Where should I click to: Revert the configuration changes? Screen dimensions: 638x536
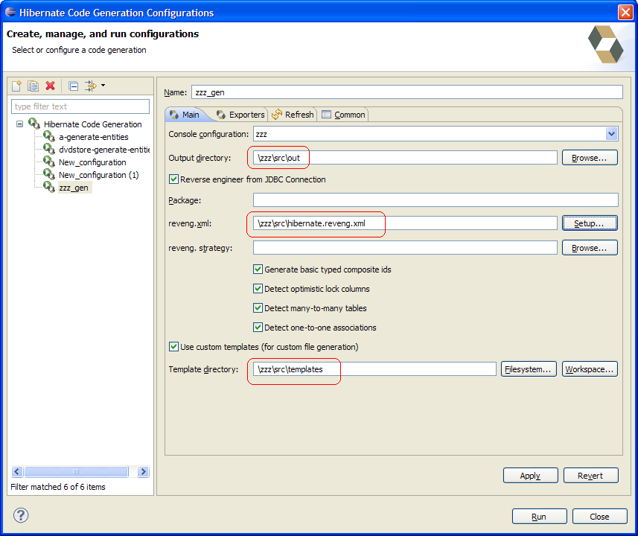click(591, 476)
